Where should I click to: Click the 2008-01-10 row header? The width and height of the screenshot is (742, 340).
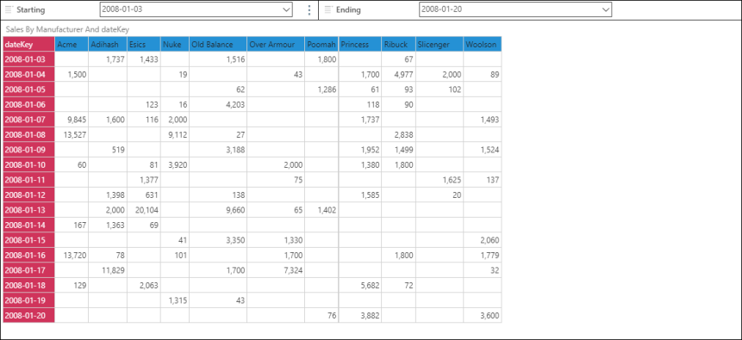[x=28, y=165]
